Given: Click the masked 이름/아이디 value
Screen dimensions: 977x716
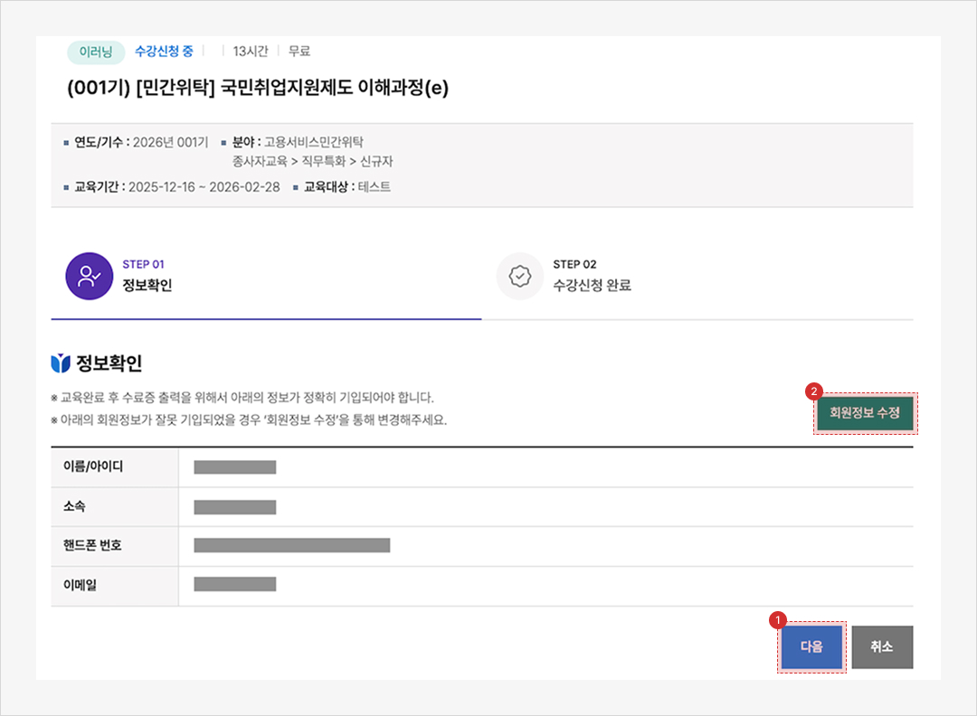Looking at the screenshot, I should coord(234,467).
